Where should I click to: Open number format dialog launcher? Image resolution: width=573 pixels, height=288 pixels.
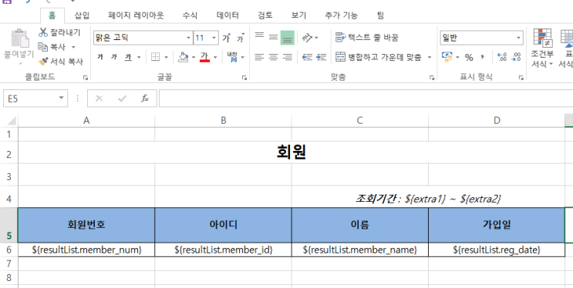click(x=521, y=77)
